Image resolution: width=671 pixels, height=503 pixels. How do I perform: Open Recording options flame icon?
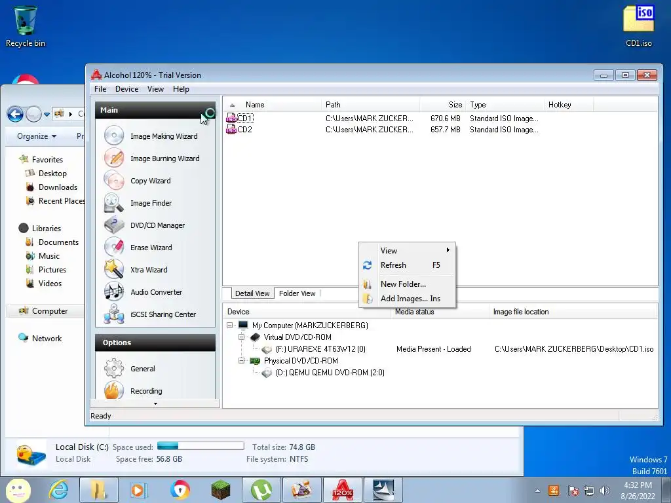click(x=114, y=390)
